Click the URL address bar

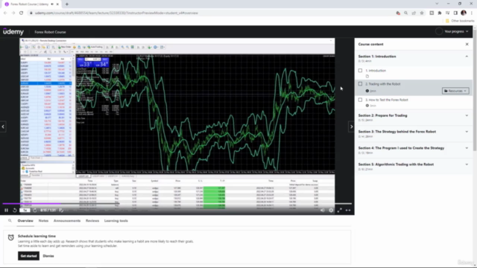coord(210,13)
